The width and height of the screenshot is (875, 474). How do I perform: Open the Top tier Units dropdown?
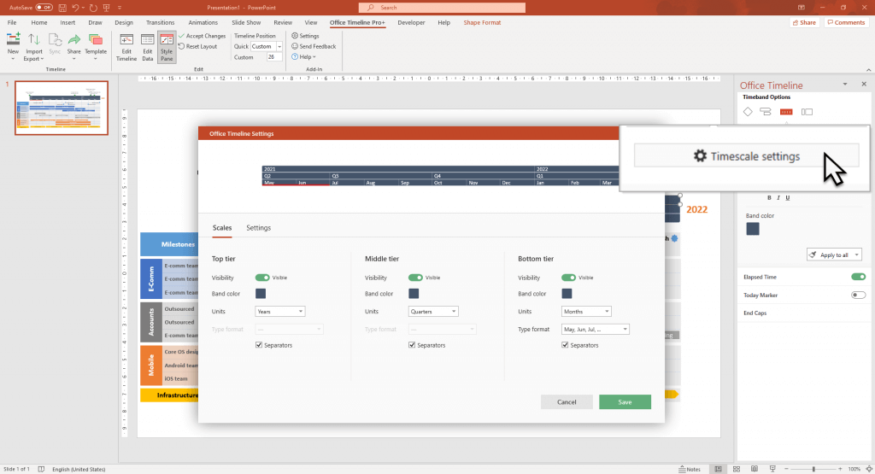(280, 312)
